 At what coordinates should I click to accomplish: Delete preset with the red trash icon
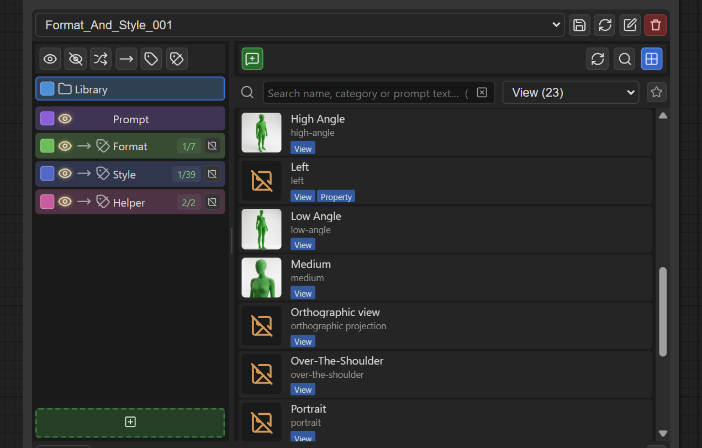[x=656, y=25]
